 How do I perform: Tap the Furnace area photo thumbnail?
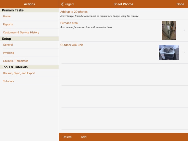169,30
